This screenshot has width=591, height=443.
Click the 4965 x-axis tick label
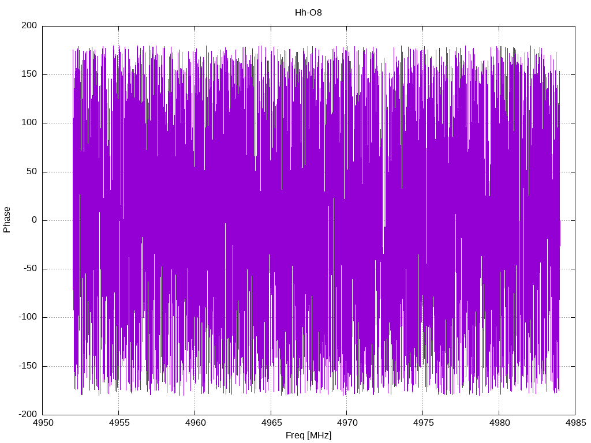coord(271,423)
